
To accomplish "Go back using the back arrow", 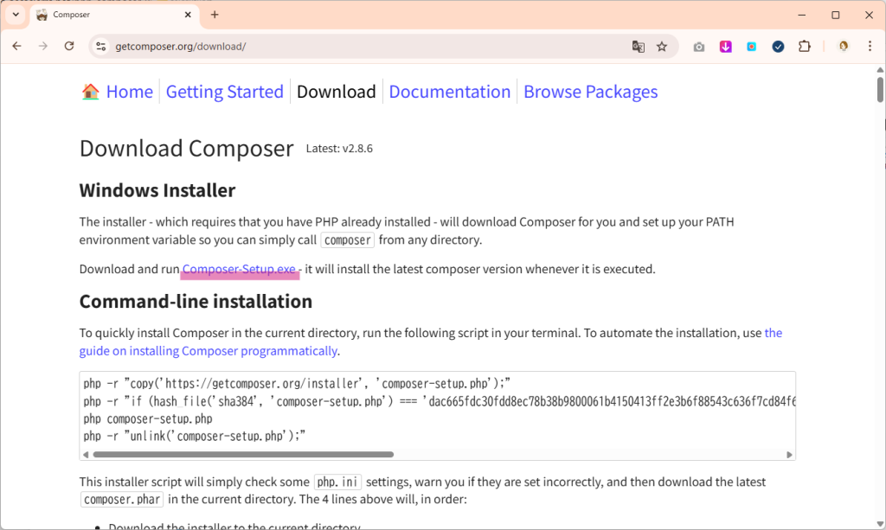I will point(16,47).
